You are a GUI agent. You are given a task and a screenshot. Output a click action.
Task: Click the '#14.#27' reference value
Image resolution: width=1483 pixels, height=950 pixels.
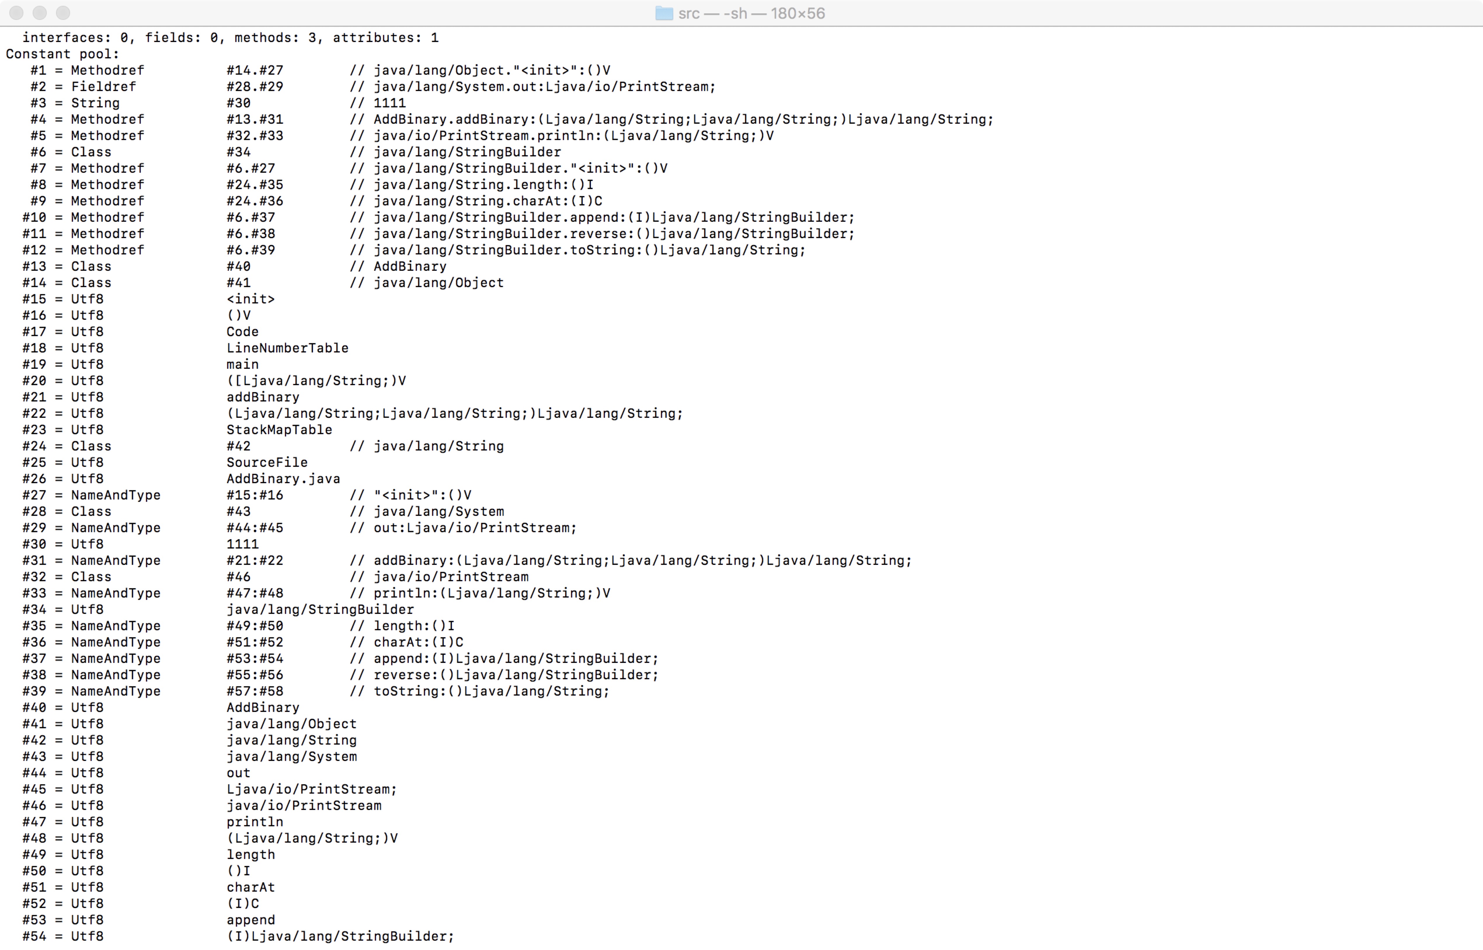[x=255, y=70]
